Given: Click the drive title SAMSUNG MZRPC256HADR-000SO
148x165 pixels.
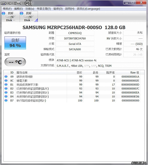Looking at the screenshot, I should (62, 28).
